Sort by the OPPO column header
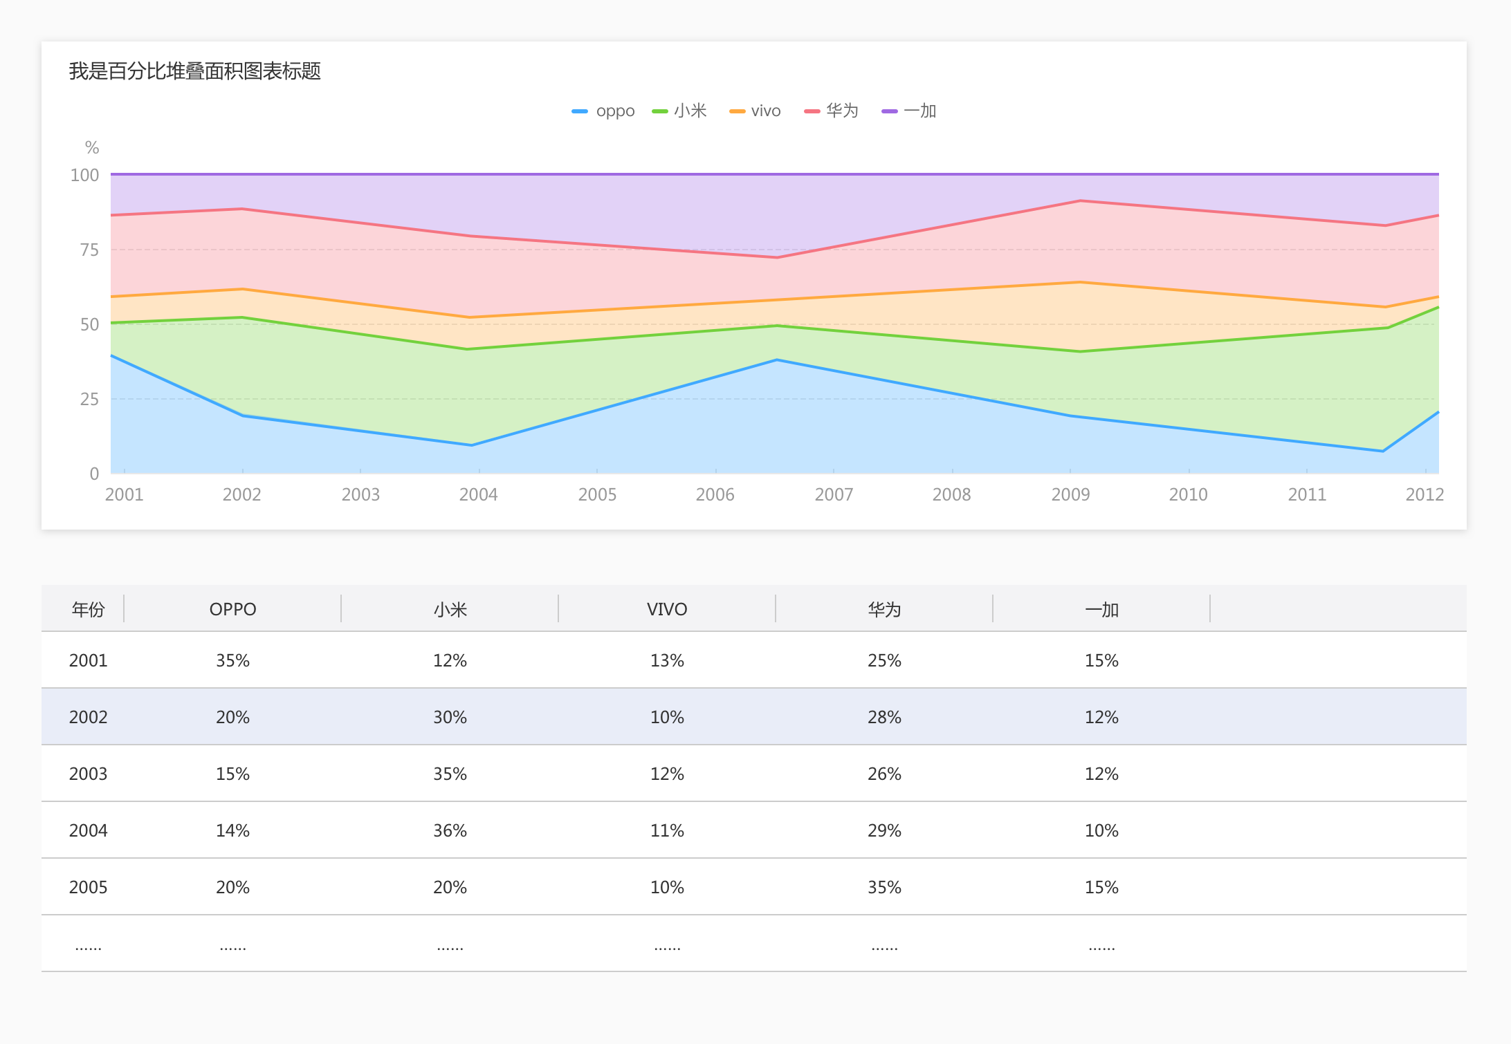This screenshot has height=1044, width=1511. tap(232, 609)
